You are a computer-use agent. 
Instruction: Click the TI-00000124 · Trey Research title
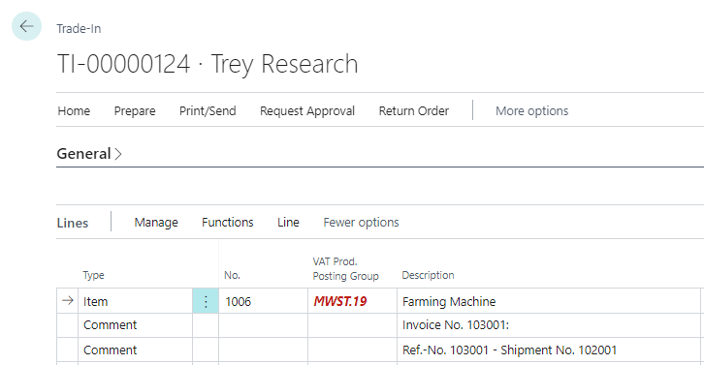point(208,64)
